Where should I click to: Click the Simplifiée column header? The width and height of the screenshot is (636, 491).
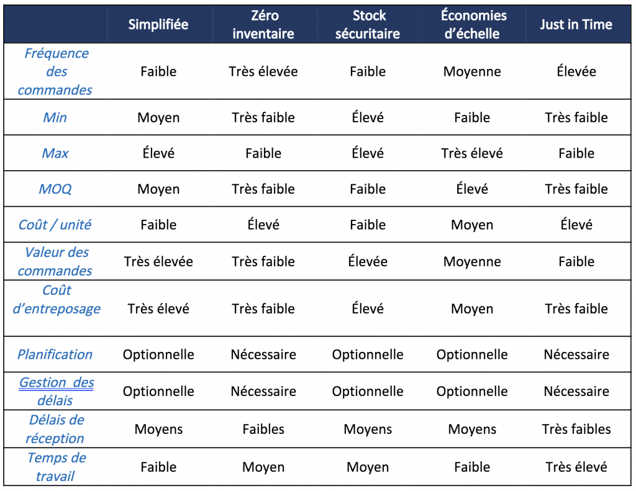point(158,25)
